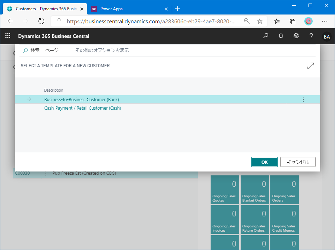This screenshot has height=250, width=335.
Task: Open the browser settings and more menu
Action: click(325, 21)
